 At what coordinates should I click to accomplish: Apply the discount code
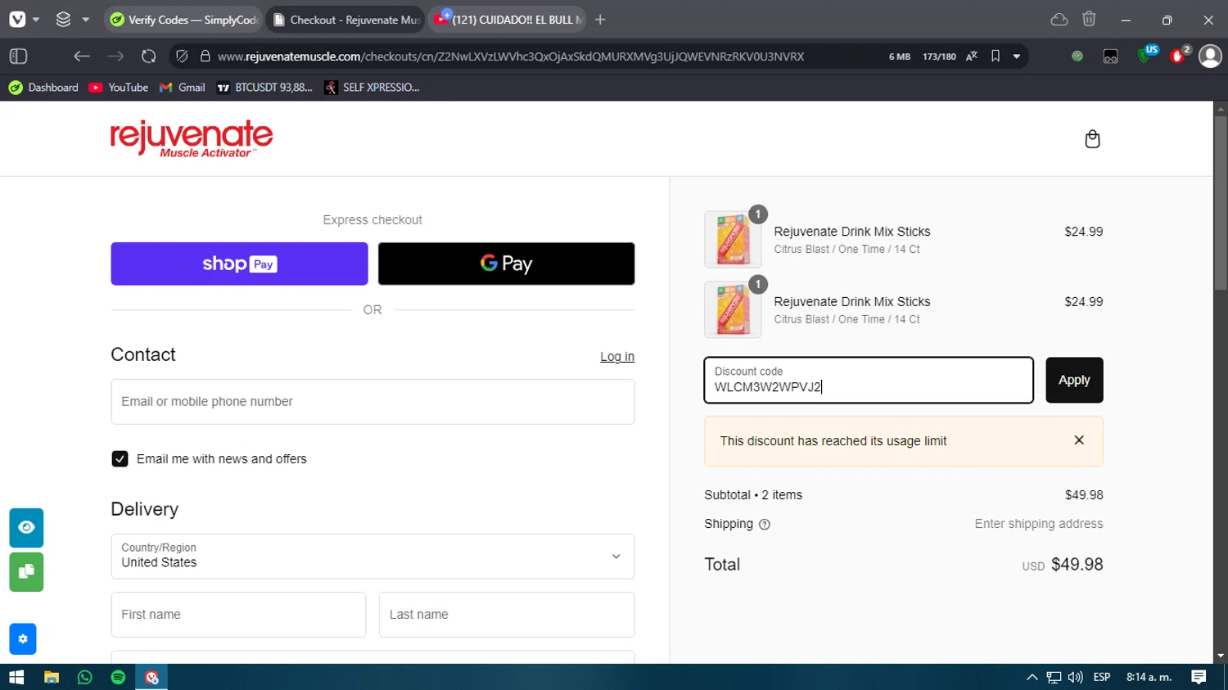[x=1074, y=380]
